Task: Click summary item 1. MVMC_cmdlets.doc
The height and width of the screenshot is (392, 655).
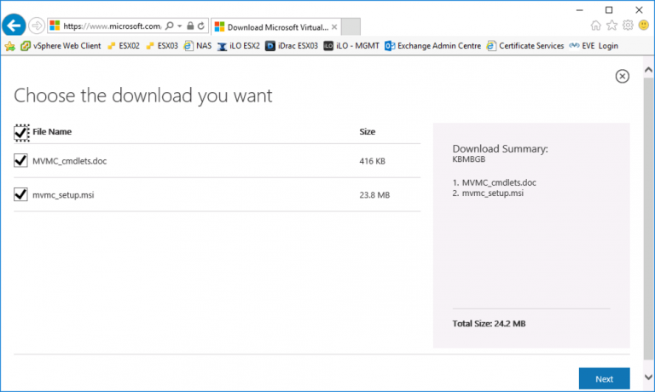Action: 494,182
